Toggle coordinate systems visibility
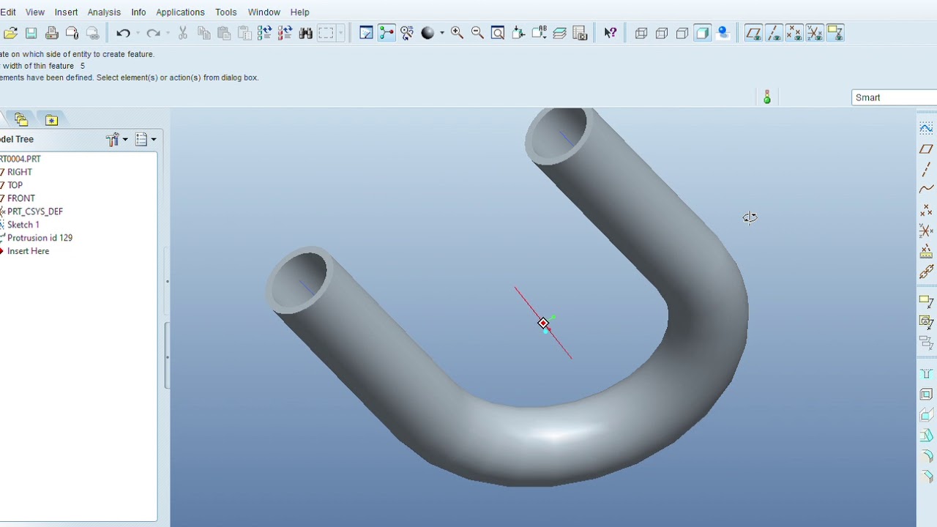The image size is (937, 527). (815, 33)
